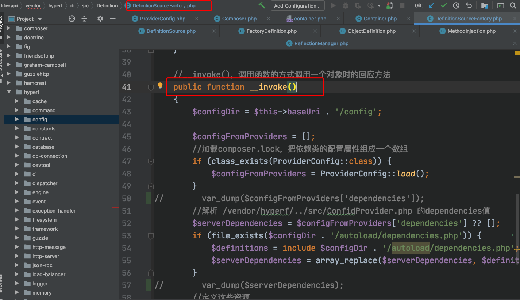Click the src breadcrumb
Screen dimensions: 520x300
[85, 5]
